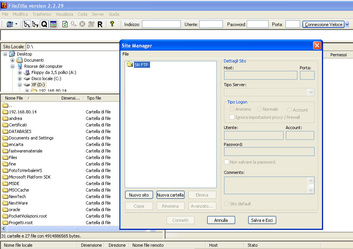353x249 pixels.
Task: Toggle remote directory tree icon
Action: [x=35, y=24]
